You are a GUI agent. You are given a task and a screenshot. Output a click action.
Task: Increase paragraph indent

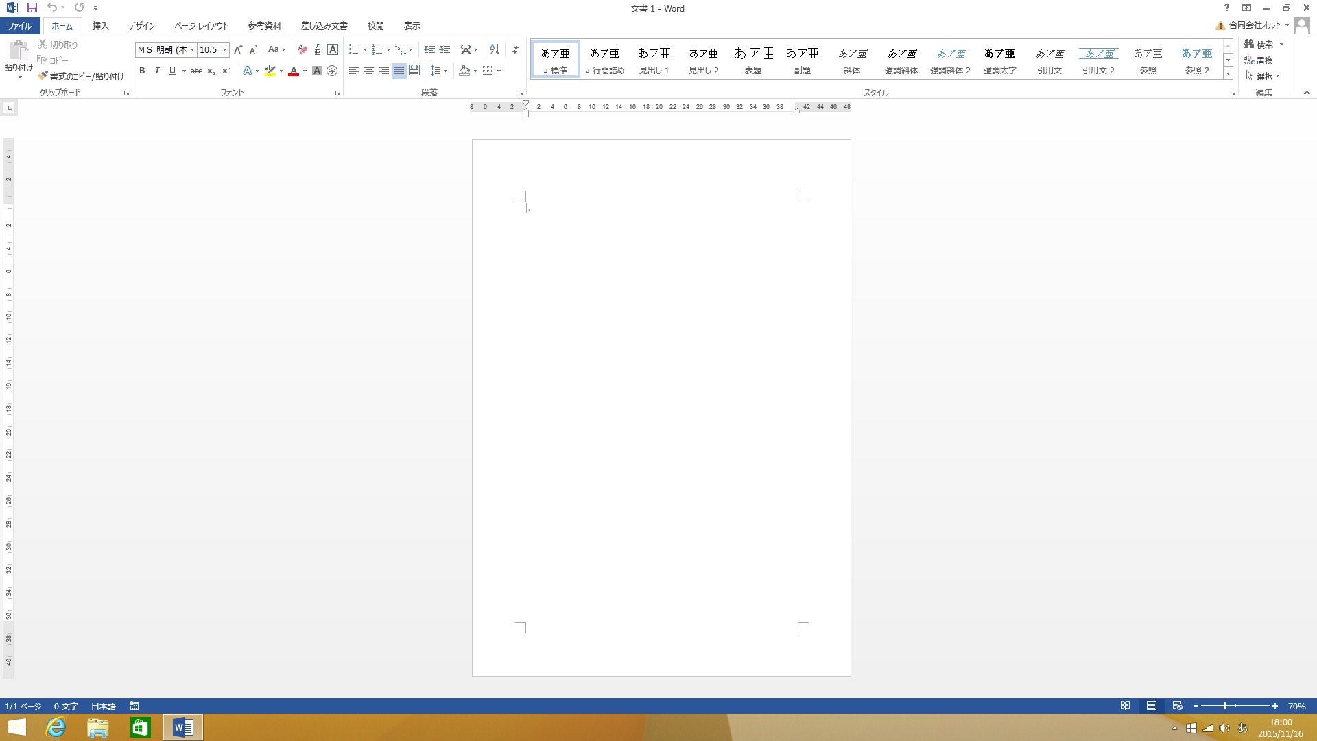click(x=444, y=49)
